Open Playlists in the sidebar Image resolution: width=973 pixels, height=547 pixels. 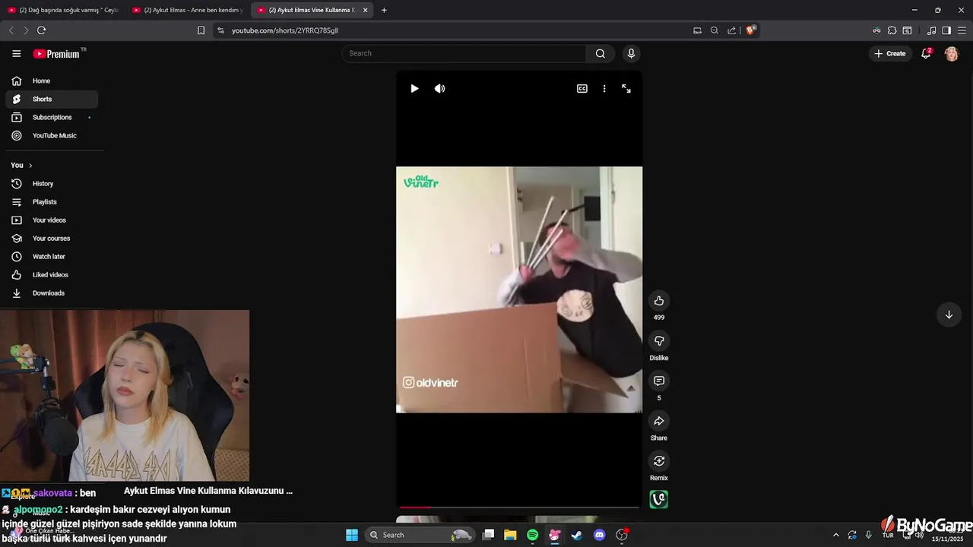point(52,202)
